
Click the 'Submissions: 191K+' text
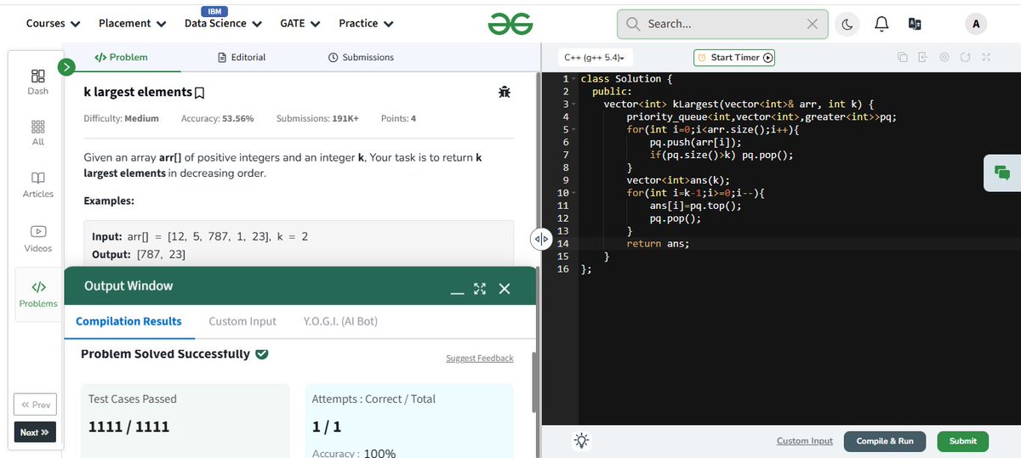317,119
